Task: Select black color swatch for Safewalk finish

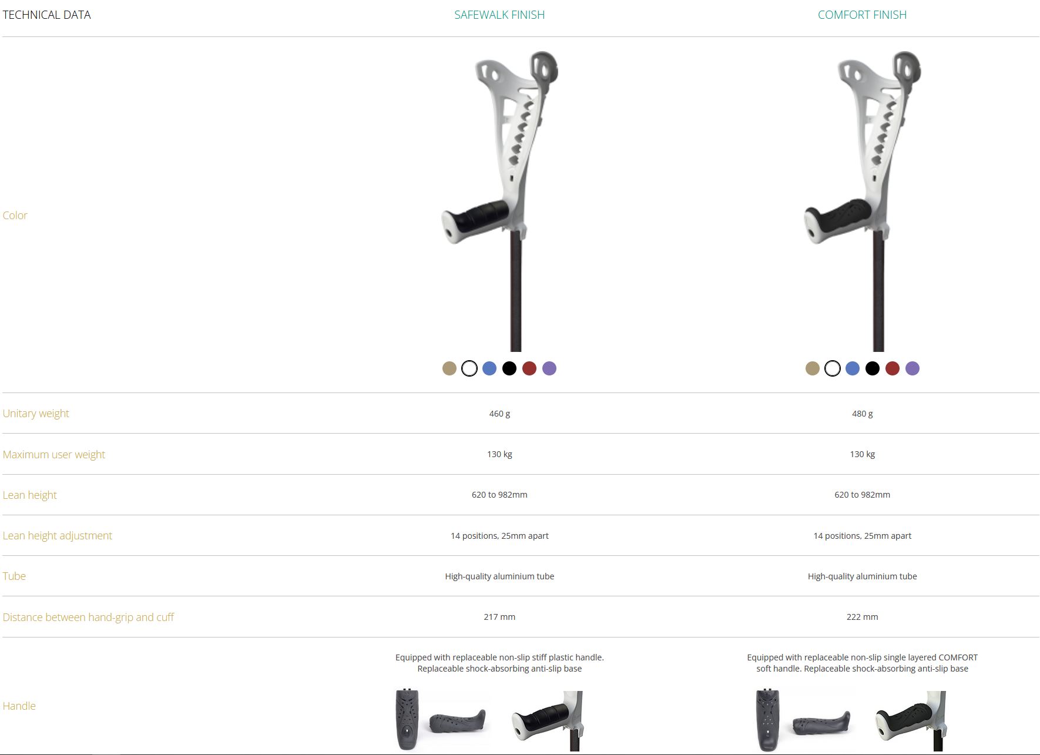Action: pyautogui.click(x=509, y=368)
